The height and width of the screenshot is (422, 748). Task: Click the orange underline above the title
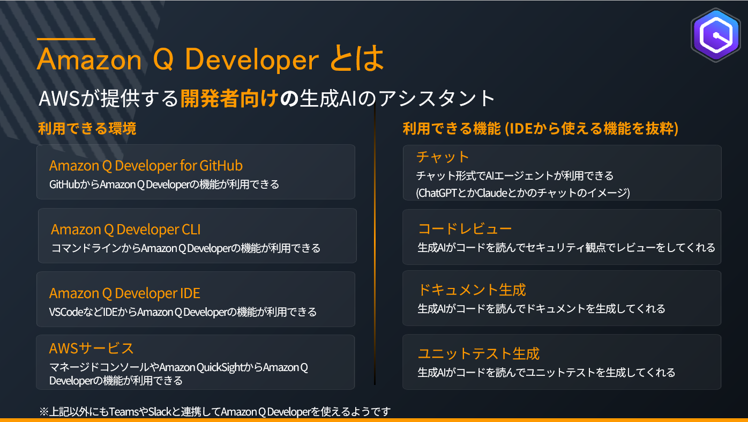click(x=65, y=39)
